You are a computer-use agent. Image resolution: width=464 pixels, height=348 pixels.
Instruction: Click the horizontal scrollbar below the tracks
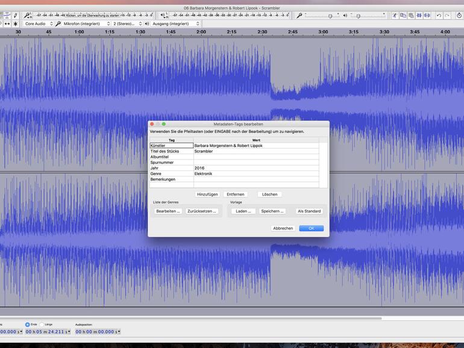click(x=191, y=318)
